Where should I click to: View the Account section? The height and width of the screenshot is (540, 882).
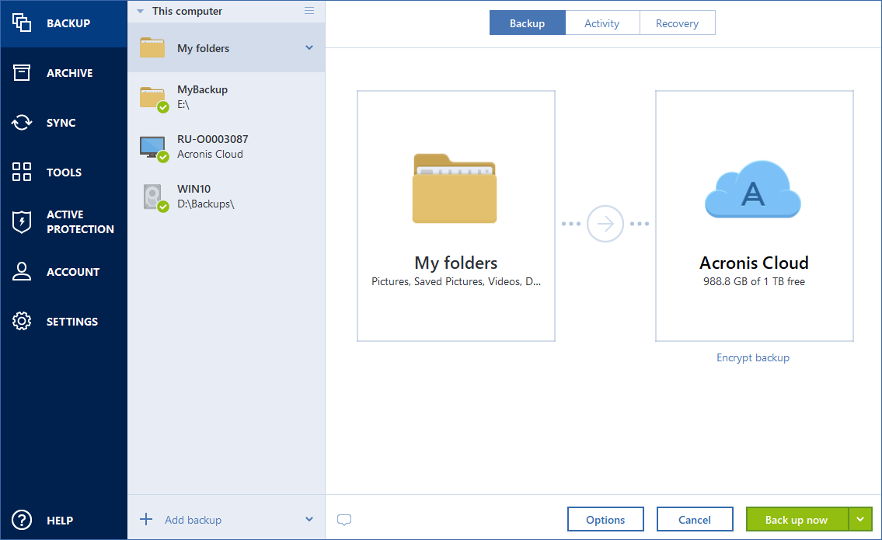pyautogui.click(x=21, y=271)
